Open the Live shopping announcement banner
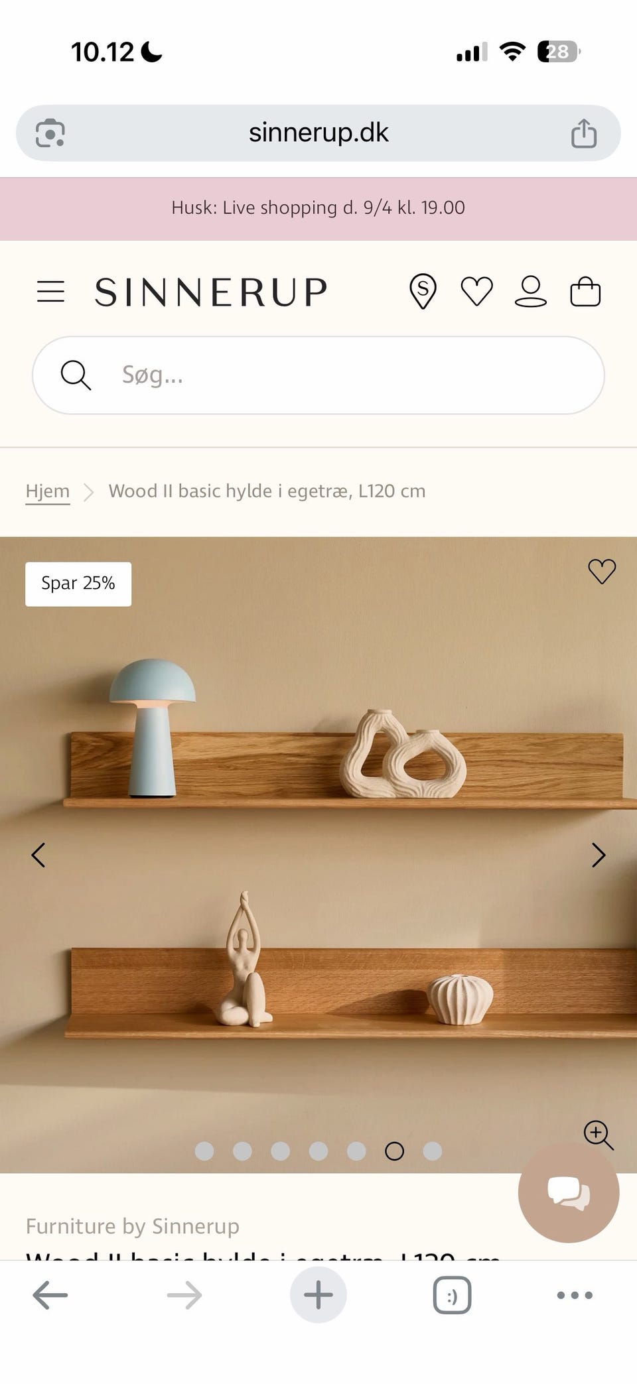This screenshot has height=1384, width=637. pyautogui.click(x=318, y=208)
